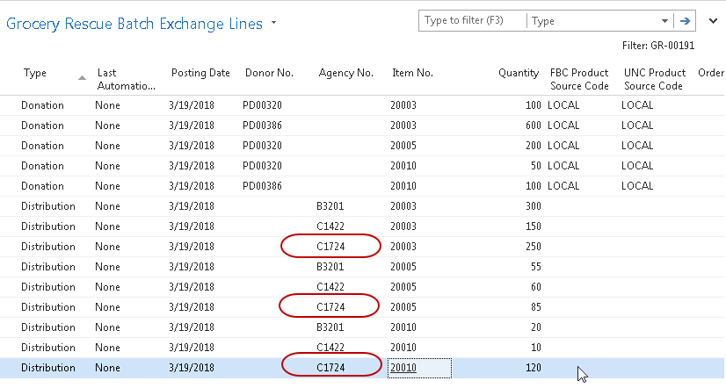Click the Agency No. column header

(346, 74)
